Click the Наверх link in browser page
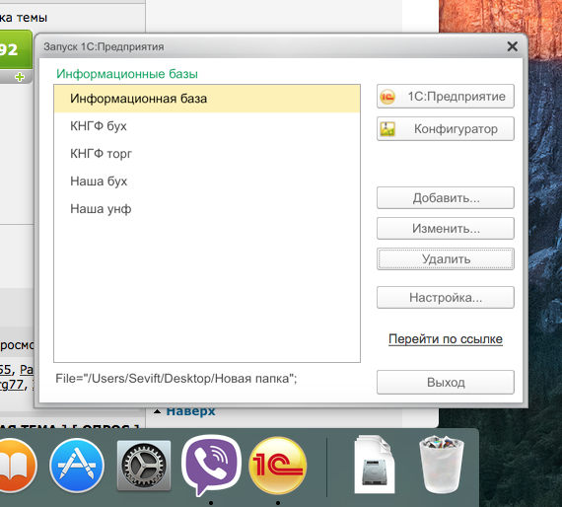This screenshot has height=507, width=562. (190, 411)
